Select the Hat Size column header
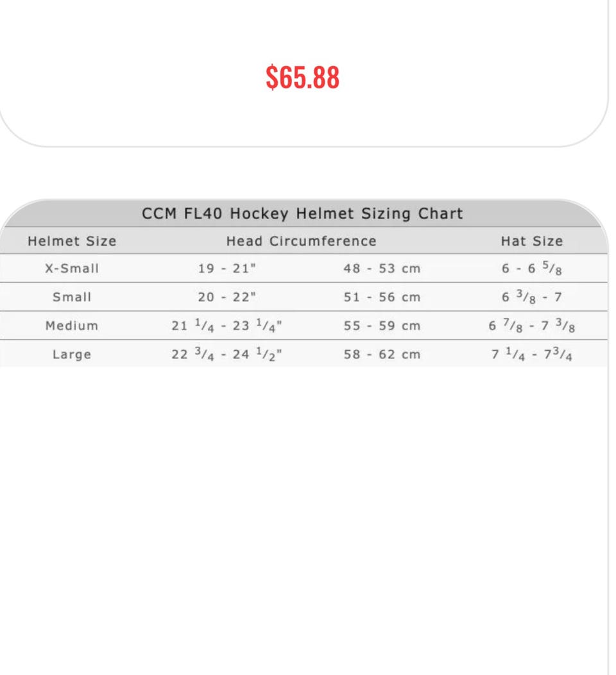616x675 pixels. click(531, 242)
